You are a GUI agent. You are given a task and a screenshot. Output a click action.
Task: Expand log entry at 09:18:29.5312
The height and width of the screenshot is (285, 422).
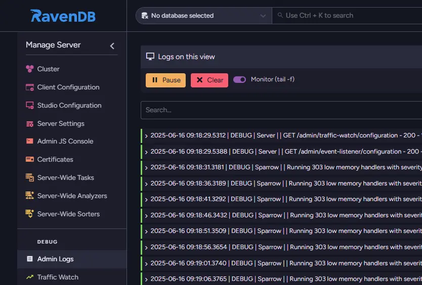(146, 136)
